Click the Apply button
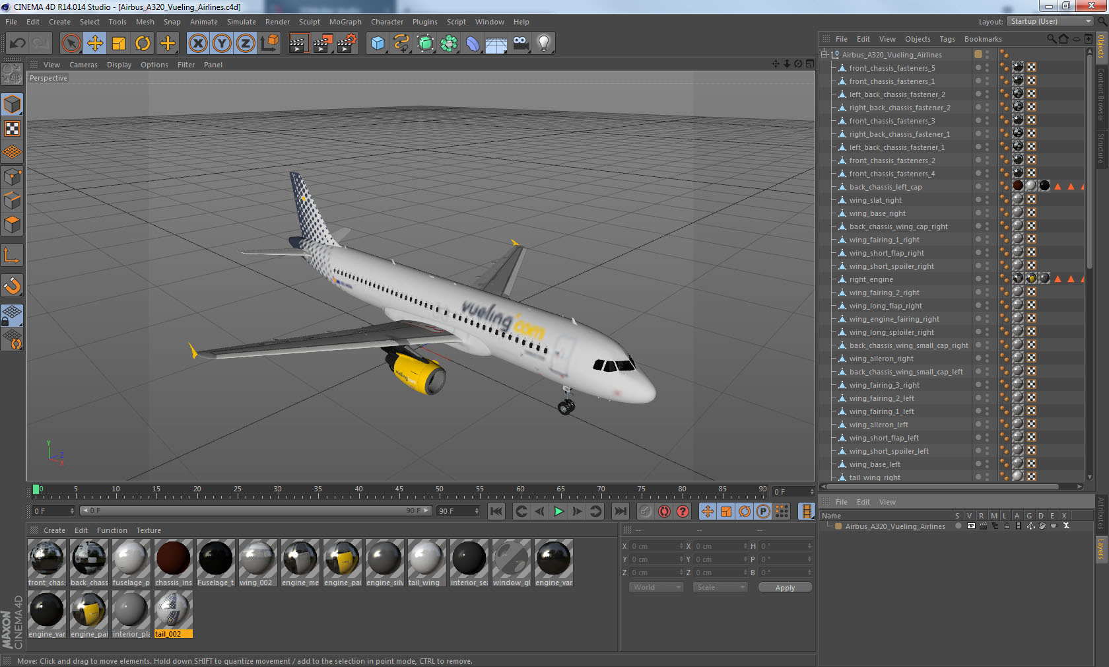 coord(785,588)
